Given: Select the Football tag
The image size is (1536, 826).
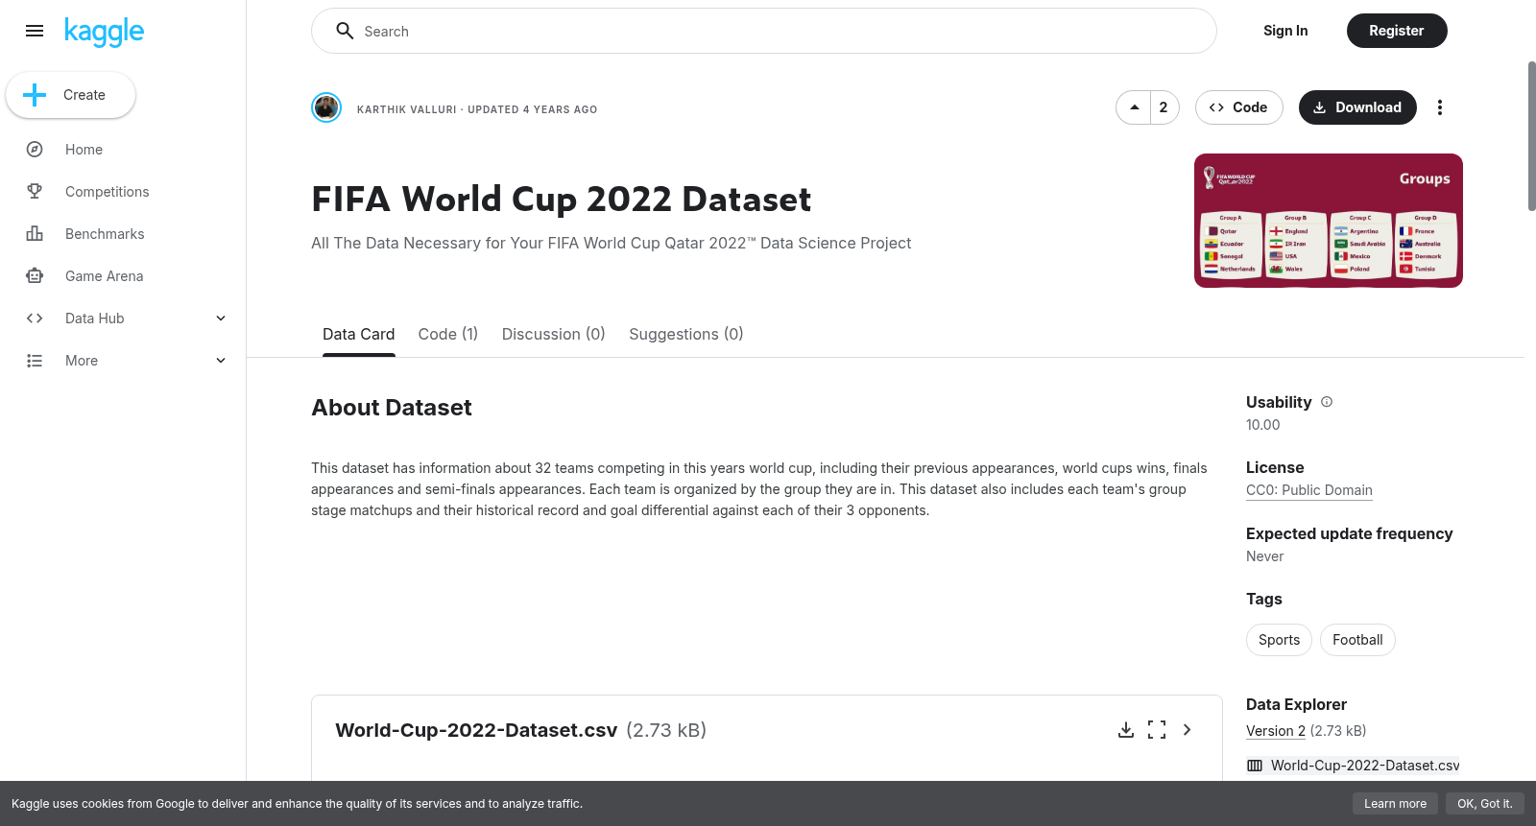Looking at the screenshot, I should pos(1357,640).
